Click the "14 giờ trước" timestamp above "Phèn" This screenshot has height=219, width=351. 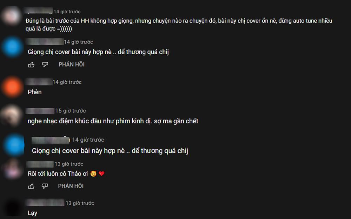(67, 82)
